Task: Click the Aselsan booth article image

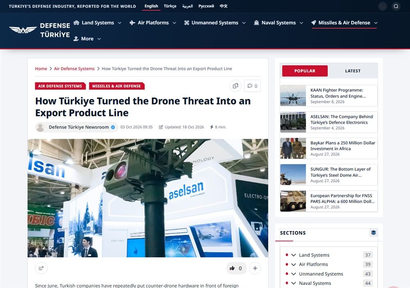Action: click(x=148, y=198)
